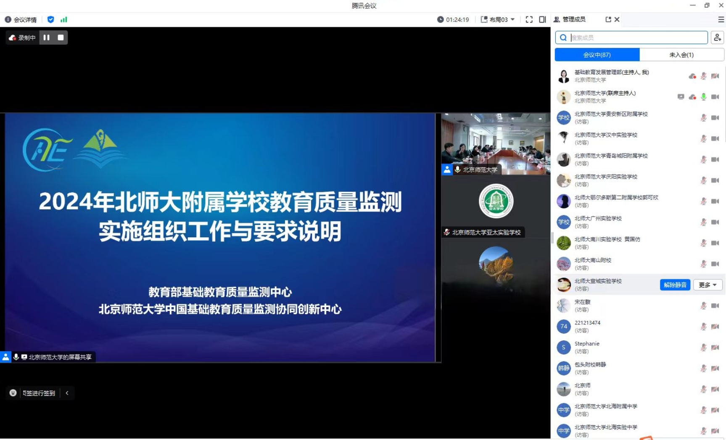Pop out the 管理成员 panel
This screenshot has height=440, width=726.
[x=608, y=19]
